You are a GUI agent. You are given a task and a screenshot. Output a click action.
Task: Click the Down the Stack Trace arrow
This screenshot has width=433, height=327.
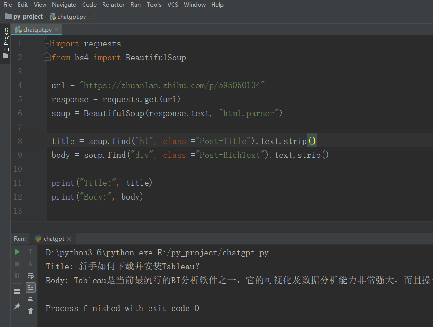pos(31,263)
